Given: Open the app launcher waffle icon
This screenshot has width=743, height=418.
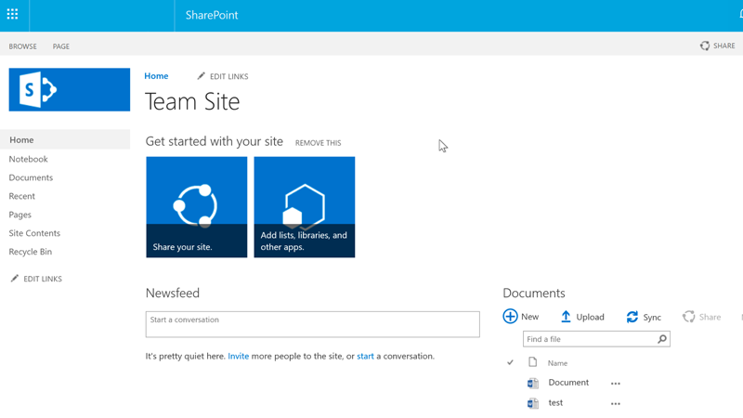Looking at the screenshot, I should pyautogui.click(x=12, y=14).
